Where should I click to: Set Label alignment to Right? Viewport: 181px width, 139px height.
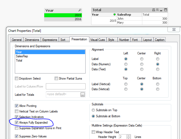point(158,59)
